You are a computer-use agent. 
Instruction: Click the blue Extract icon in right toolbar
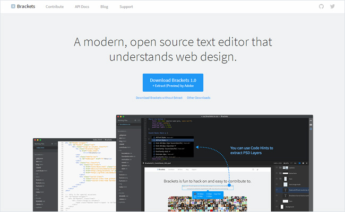click(x=311, y=129)
